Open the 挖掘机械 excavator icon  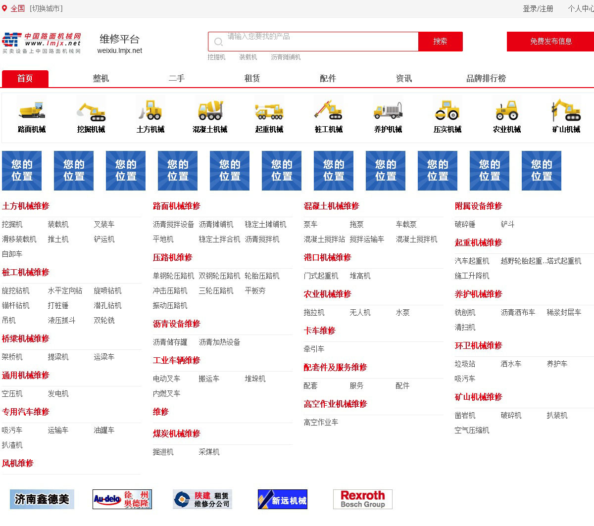(x=91, y=109)
